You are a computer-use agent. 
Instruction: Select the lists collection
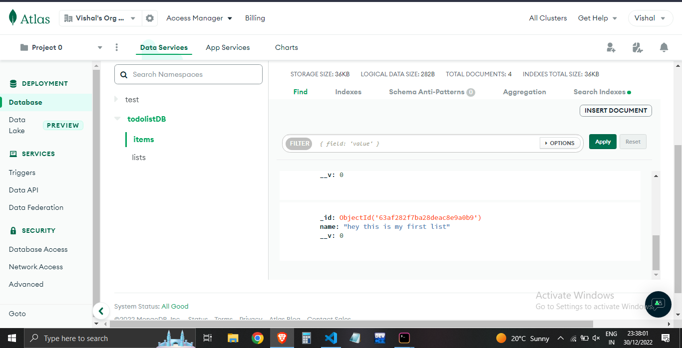click(x=139, y=158)
